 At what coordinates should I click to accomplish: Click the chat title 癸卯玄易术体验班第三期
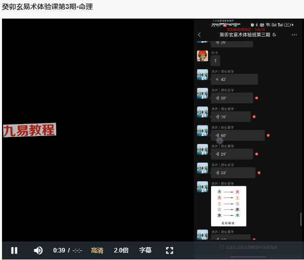pyautogui.click(x=245, y=35)
